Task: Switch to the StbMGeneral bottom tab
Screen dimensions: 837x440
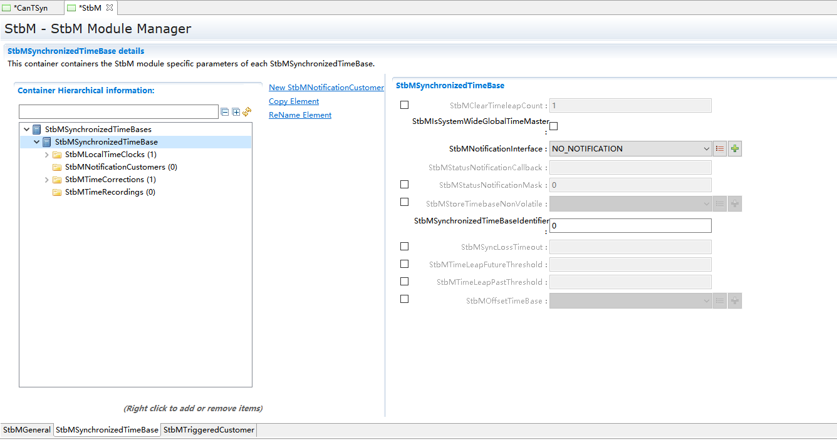Action: click(x=27, y=430)
